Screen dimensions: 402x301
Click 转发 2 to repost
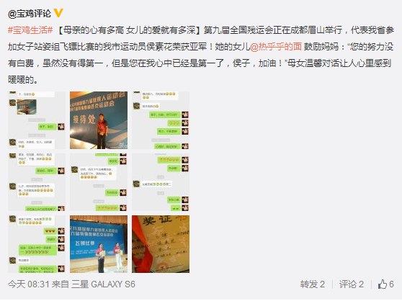click(313, 284)
